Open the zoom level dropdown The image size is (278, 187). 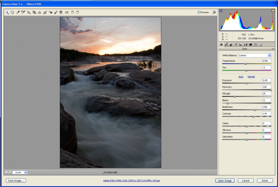click(x=26, y=172)
